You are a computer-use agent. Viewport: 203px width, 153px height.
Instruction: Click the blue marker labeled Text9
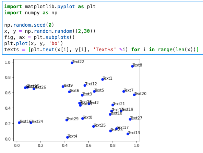coord(63,86)
